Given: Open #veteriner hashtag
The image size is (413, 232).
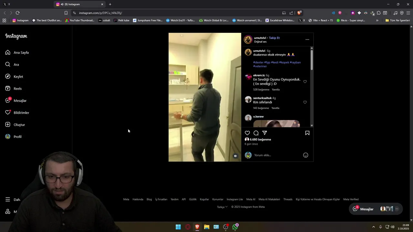Looking at the screenshot, I should click(260, 66).
